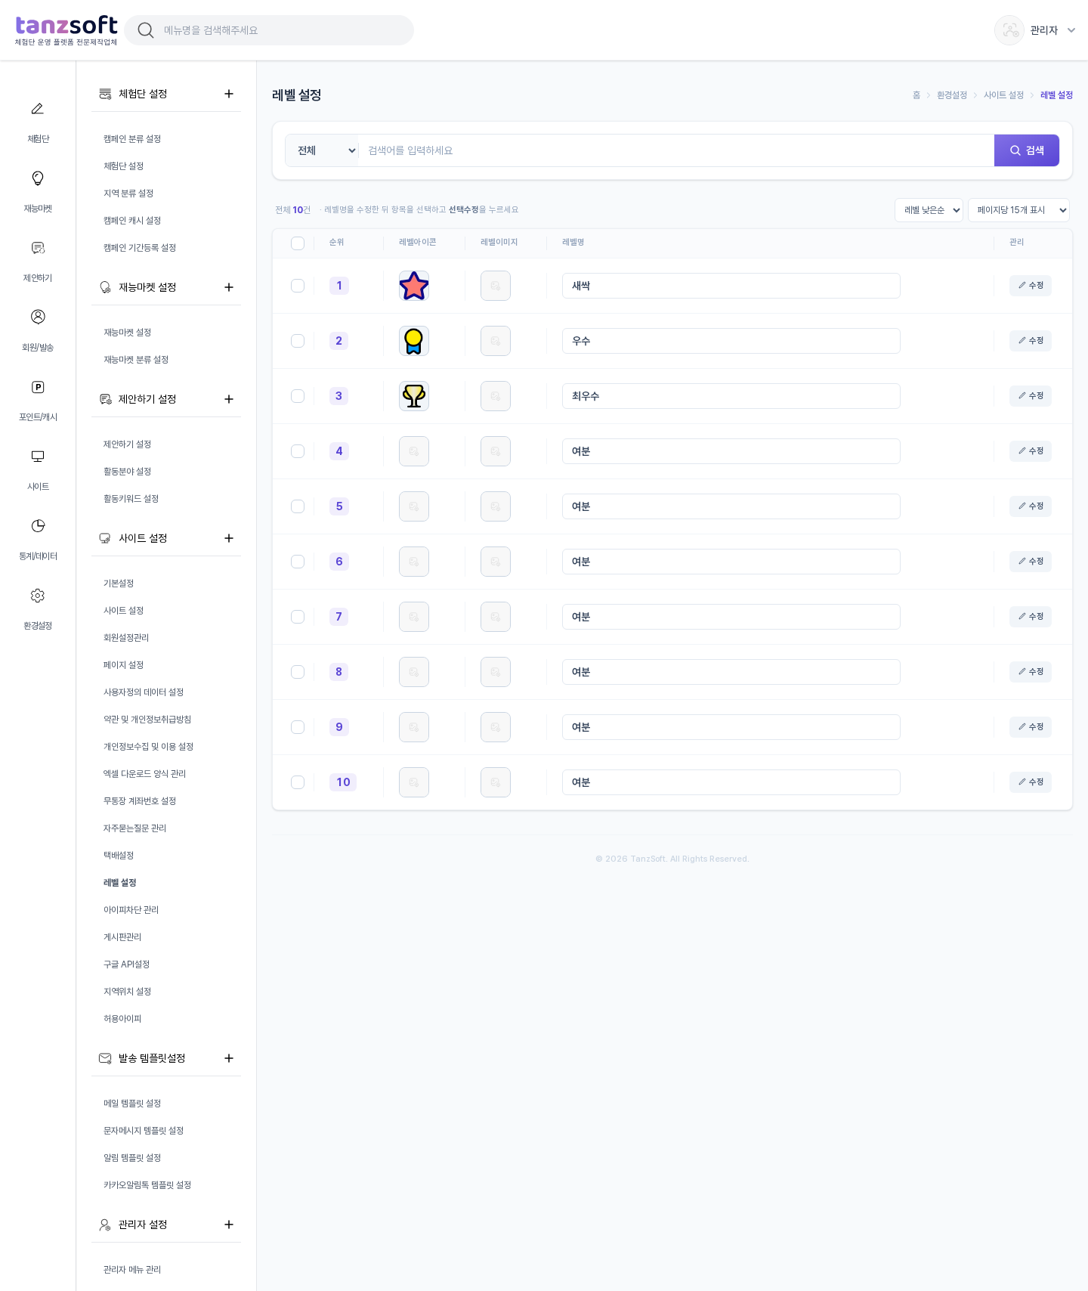Click the level image placeholder in row 1

tap(496, 286)
